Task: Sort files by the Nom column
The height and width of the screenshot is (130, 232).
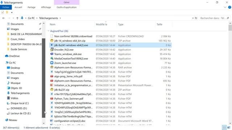Action: [x=53, y=25]
